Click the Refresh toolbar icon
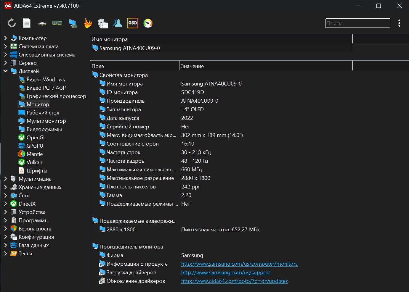Screen dimensions: 409x292 click(x=12, y=23)
